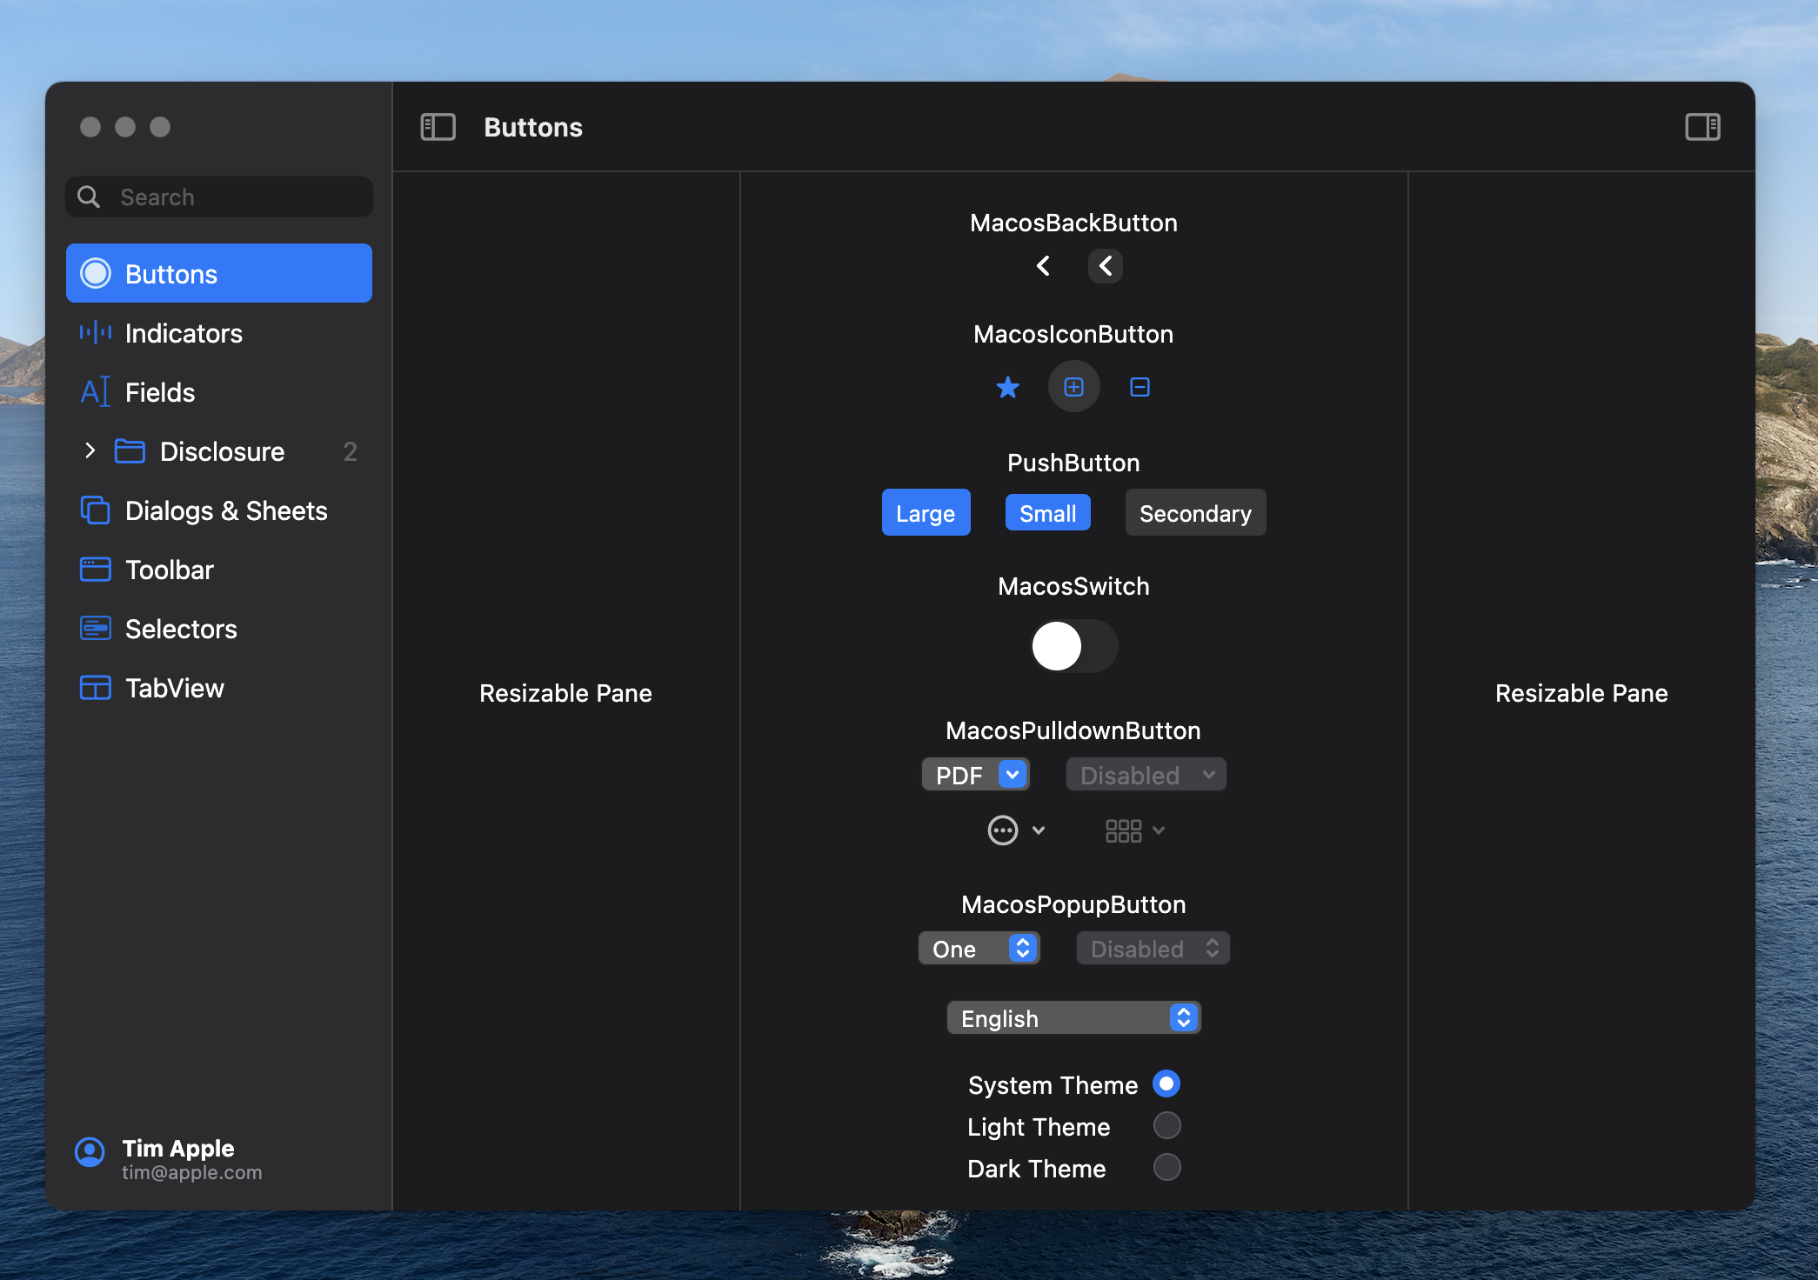Select the star icon button
The image size is (1818, 1280).
coord(1007,387)
